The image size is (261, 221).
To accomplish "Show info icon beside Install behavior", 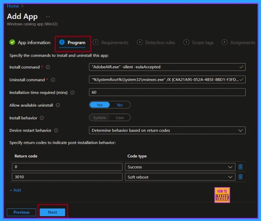I will click(42, 118).
